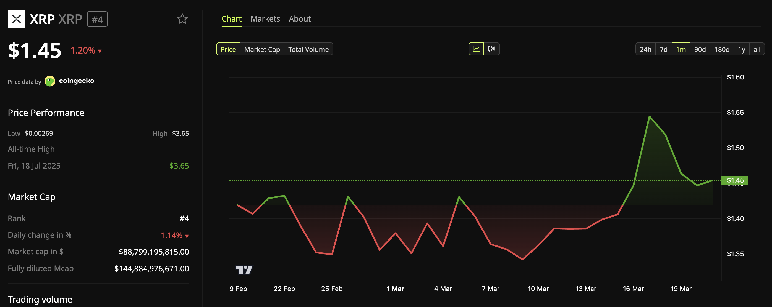Viewport: 772px width, 307px height.
Task: Set chart range to 90d
Action: [x=700, y=49]
